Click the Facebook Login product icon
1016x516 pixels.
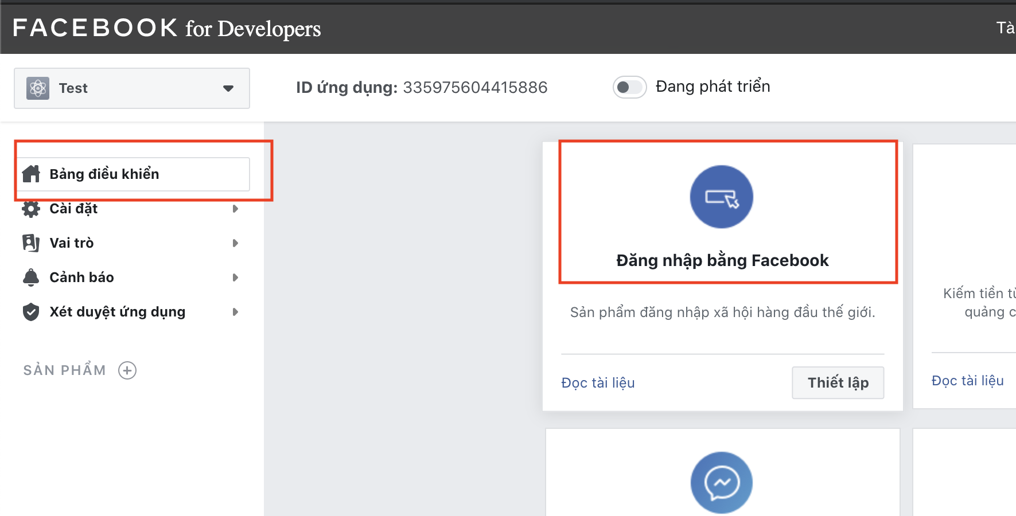tap(722, 197)
